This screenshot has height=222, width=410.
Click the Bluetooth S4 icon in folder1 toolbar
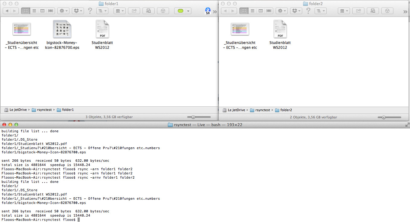(208, 11)
